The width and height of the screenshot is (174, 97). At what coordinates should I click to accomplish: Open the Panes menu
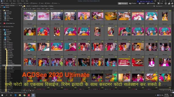pyautogui.click(x=14, y=1)
